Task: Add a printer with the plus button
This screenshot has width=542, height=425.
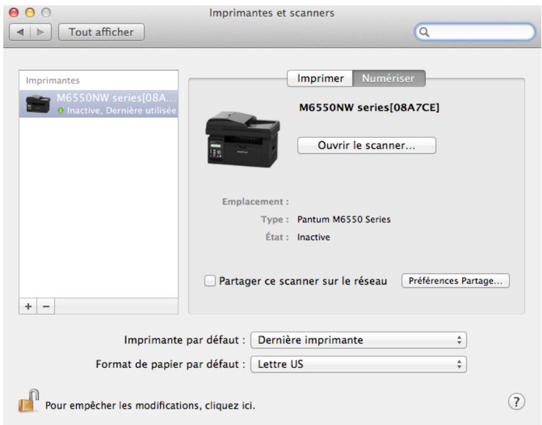Action: click(x=26, y=308)
